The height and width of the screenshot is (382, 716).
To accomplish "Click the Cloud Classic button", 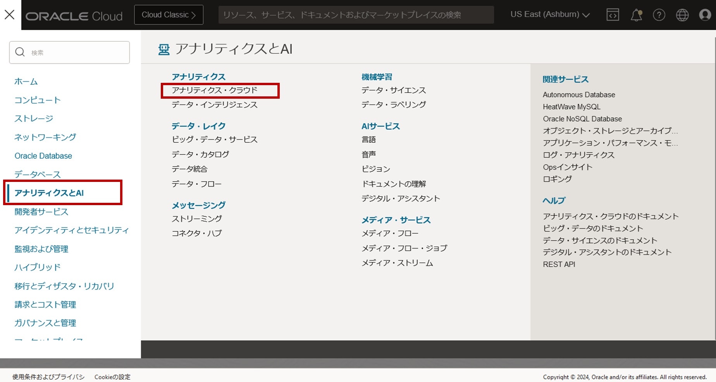I will coord(169,15).
